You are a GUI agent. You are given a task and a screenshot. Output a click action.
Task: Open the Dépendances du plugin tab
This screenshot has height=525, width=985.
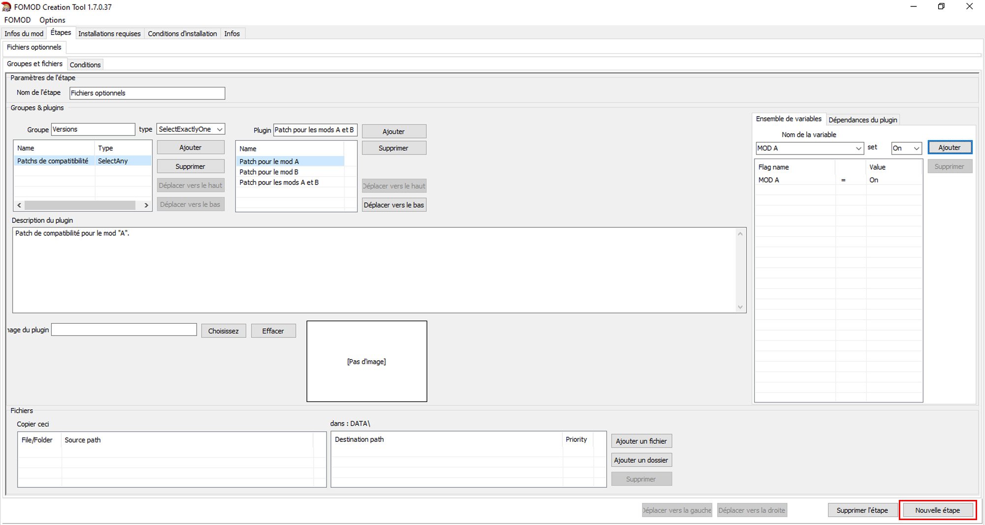[x=862, y=120]
